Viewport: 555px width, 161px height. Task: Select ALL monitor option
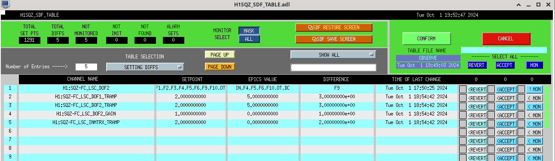click(249, 39)
